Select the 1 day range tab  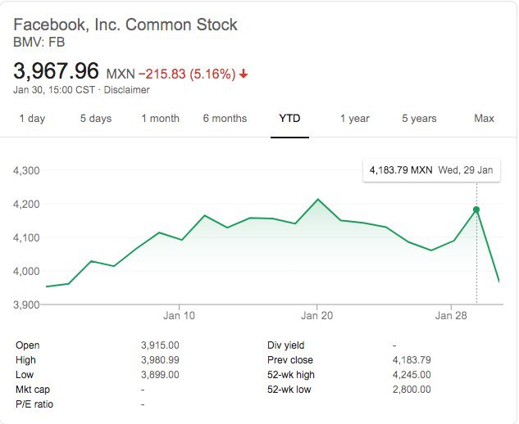32,119
